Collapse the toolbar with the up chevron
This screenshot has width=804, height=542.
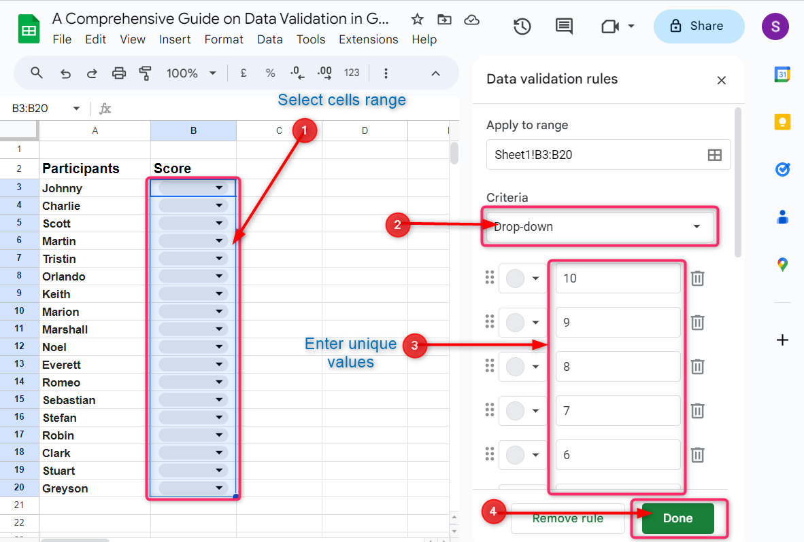tap(436, 73)
